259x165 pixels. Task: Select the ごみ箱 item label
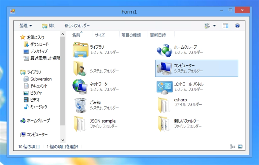click(x=95, y=102)
